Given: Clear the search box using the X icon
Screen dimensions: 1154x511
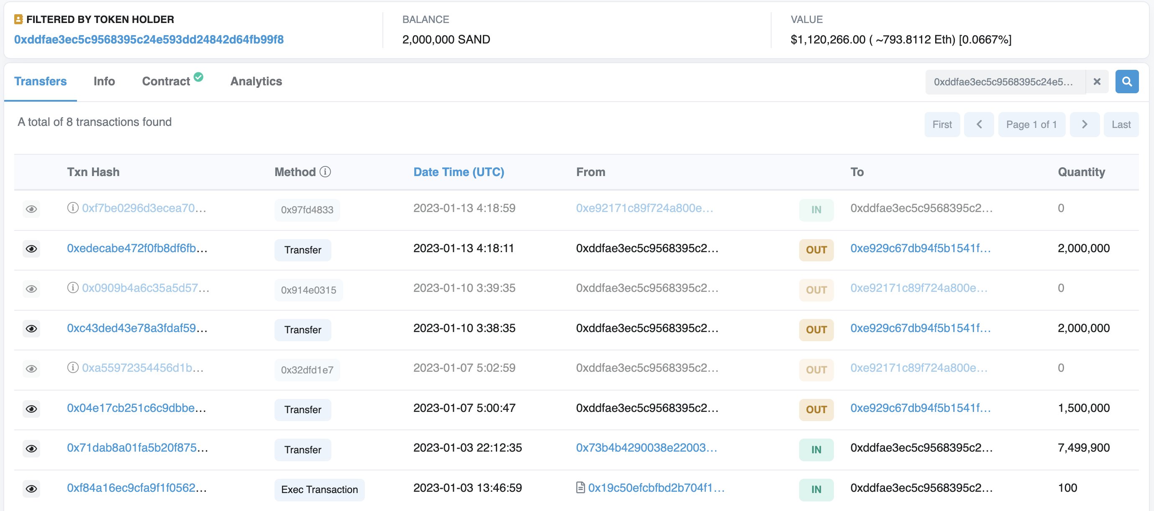Looking at the screenshot, I should pos(1097,82).
